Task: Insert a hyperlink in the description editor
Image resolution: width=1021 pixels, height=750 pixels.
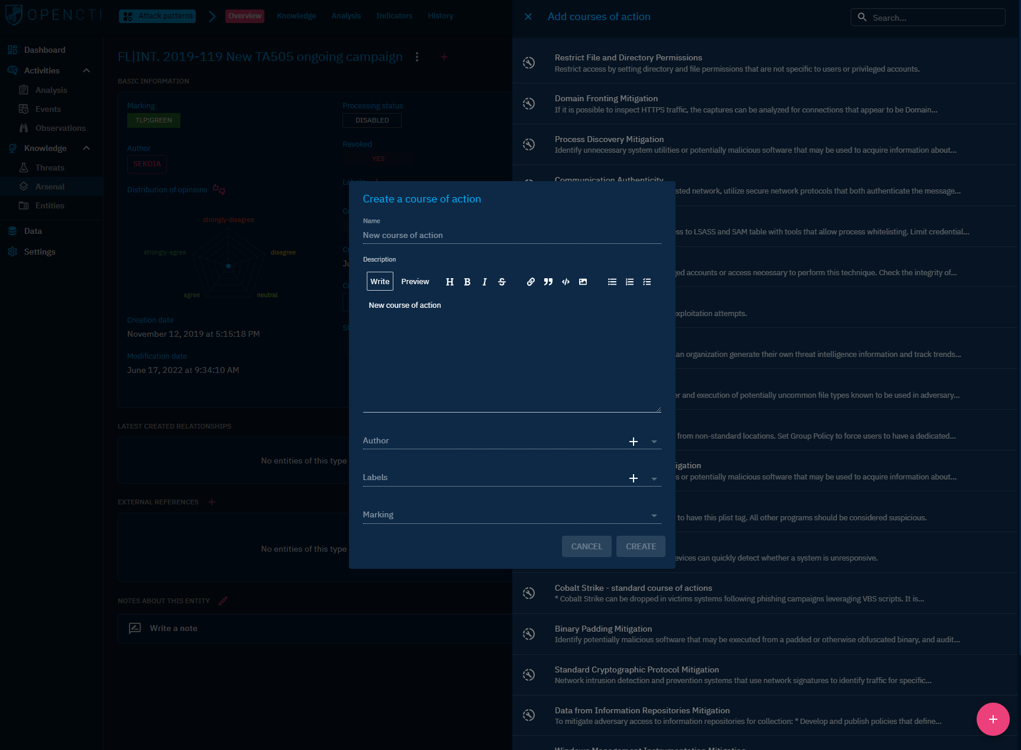Action: [531, 282]
